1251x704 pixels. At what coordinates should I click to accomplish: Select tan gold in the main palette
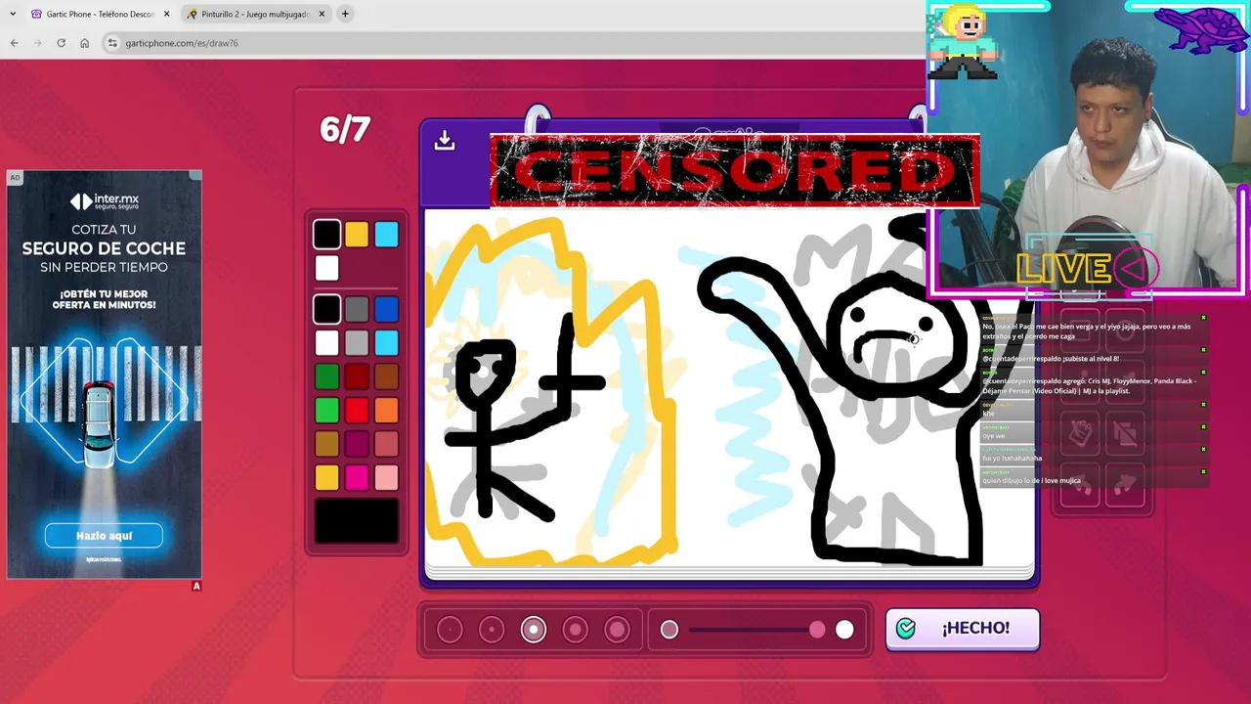[327, 444]
